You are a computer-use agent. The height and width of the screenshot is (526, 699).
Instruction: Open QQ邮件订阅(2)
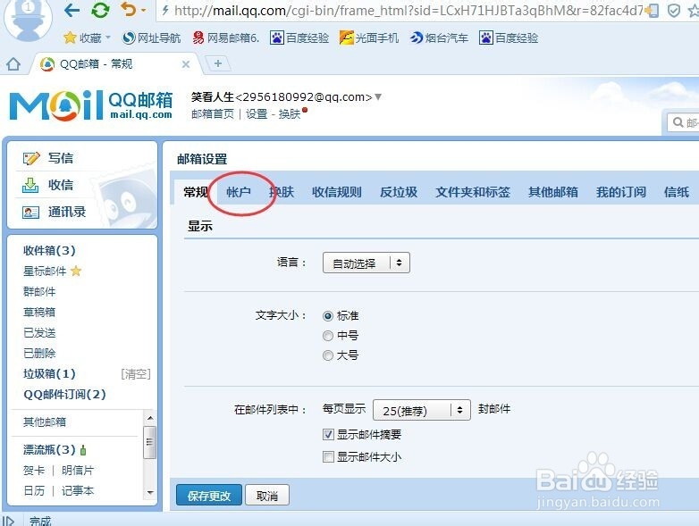pos(64,394)
